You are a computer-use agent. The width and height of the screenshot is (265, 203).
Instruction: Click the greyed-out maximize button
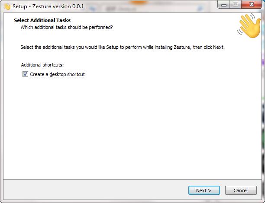click(x=236, y=5)
